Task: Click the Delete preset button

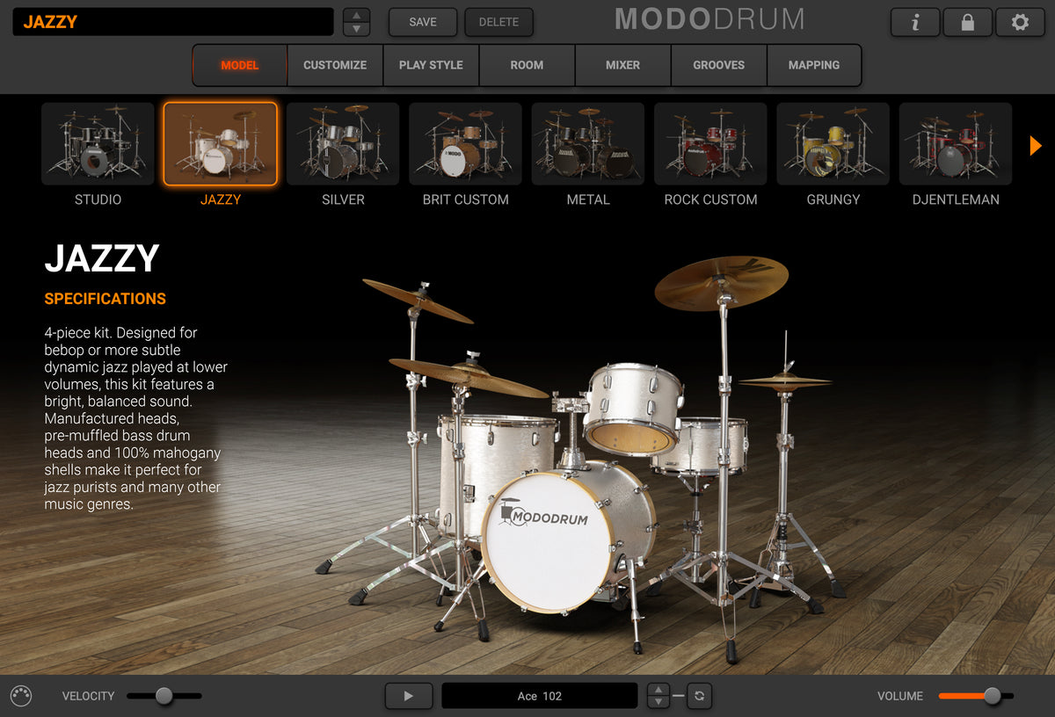Action: 498,22
